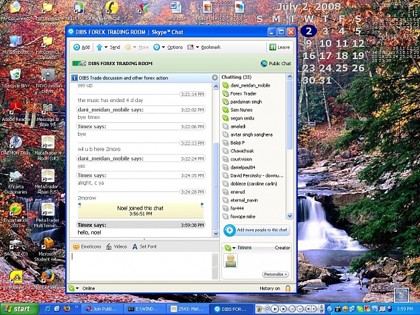This screenshot has width=420, height=315.
Task: Click the History on padlock icon
Action: 288,288
